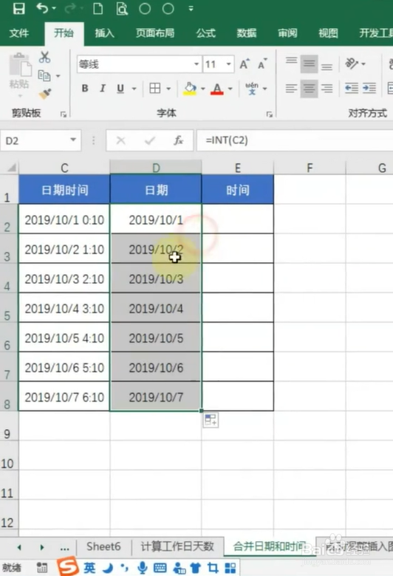Toggle Bold formatting
393x576 pixels.
coord(85,88)
